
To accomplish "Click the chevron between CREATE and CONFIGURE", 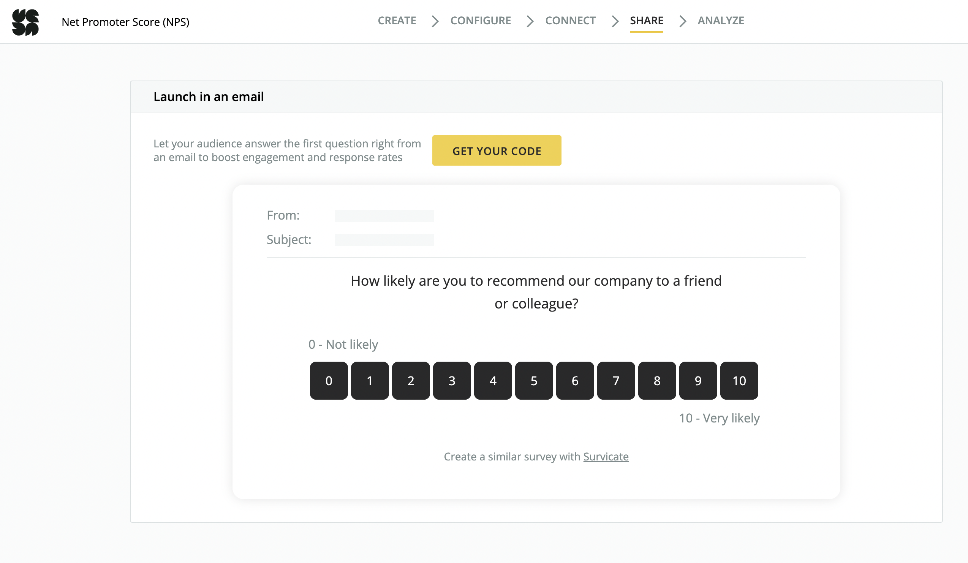I will [435, 22].
